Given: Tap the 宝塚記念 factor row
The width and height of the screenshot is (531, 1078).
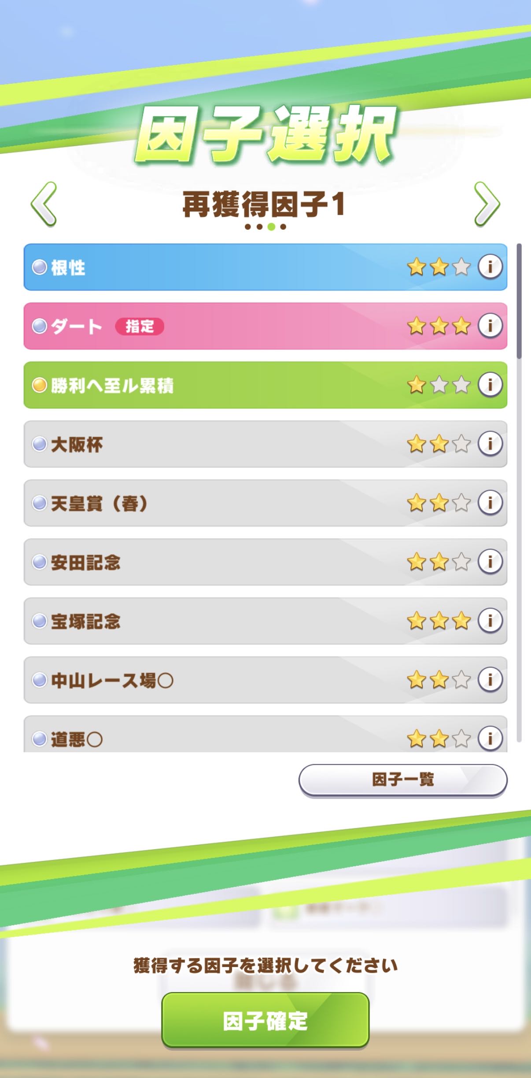Looking at the screenshot, I should 220,621.
